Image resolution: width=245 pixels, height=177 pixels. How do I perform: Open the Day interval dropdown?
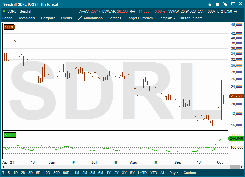[x=174, y=173]
